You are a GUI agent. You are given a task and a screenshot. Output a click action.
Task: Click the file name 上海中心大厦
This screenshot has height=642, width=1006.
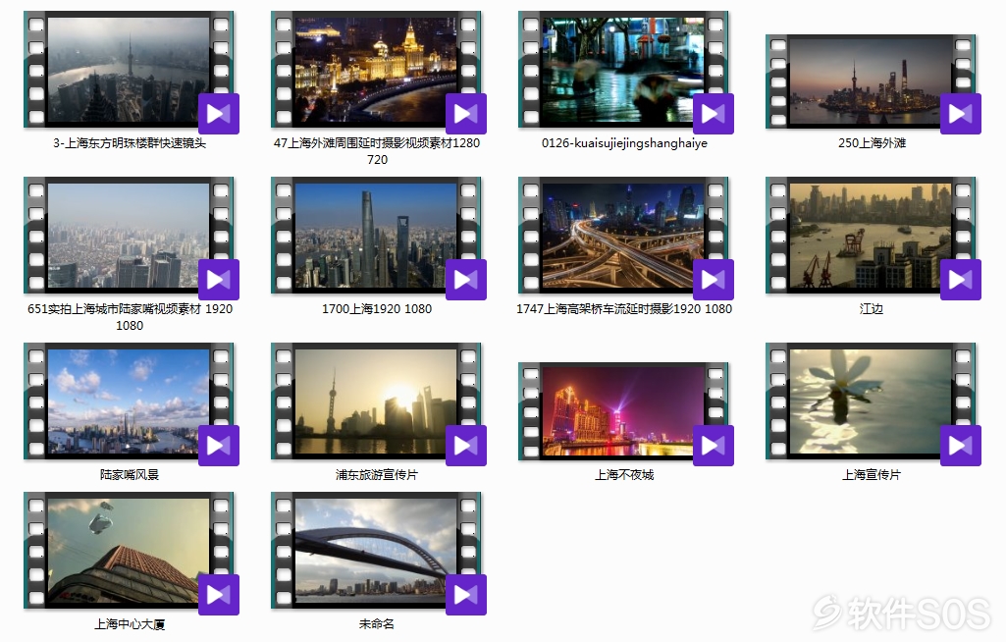(130, 624)
